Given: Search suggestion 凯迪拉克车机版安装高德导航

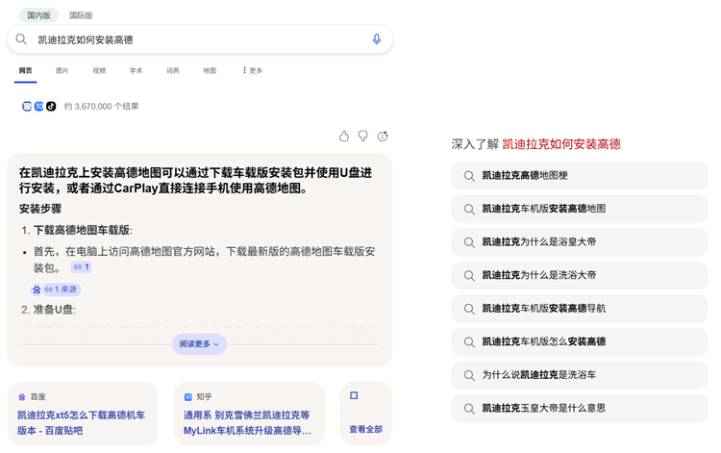Looking at the screenshot, I should point(580,309).
